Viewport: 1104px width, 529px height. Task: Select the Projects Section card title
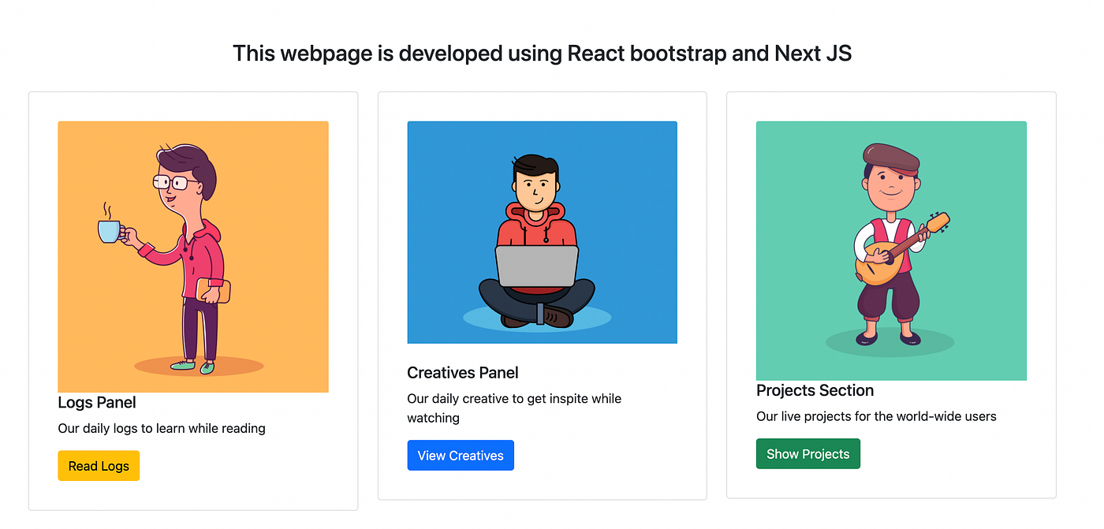(x=815, y=390)
